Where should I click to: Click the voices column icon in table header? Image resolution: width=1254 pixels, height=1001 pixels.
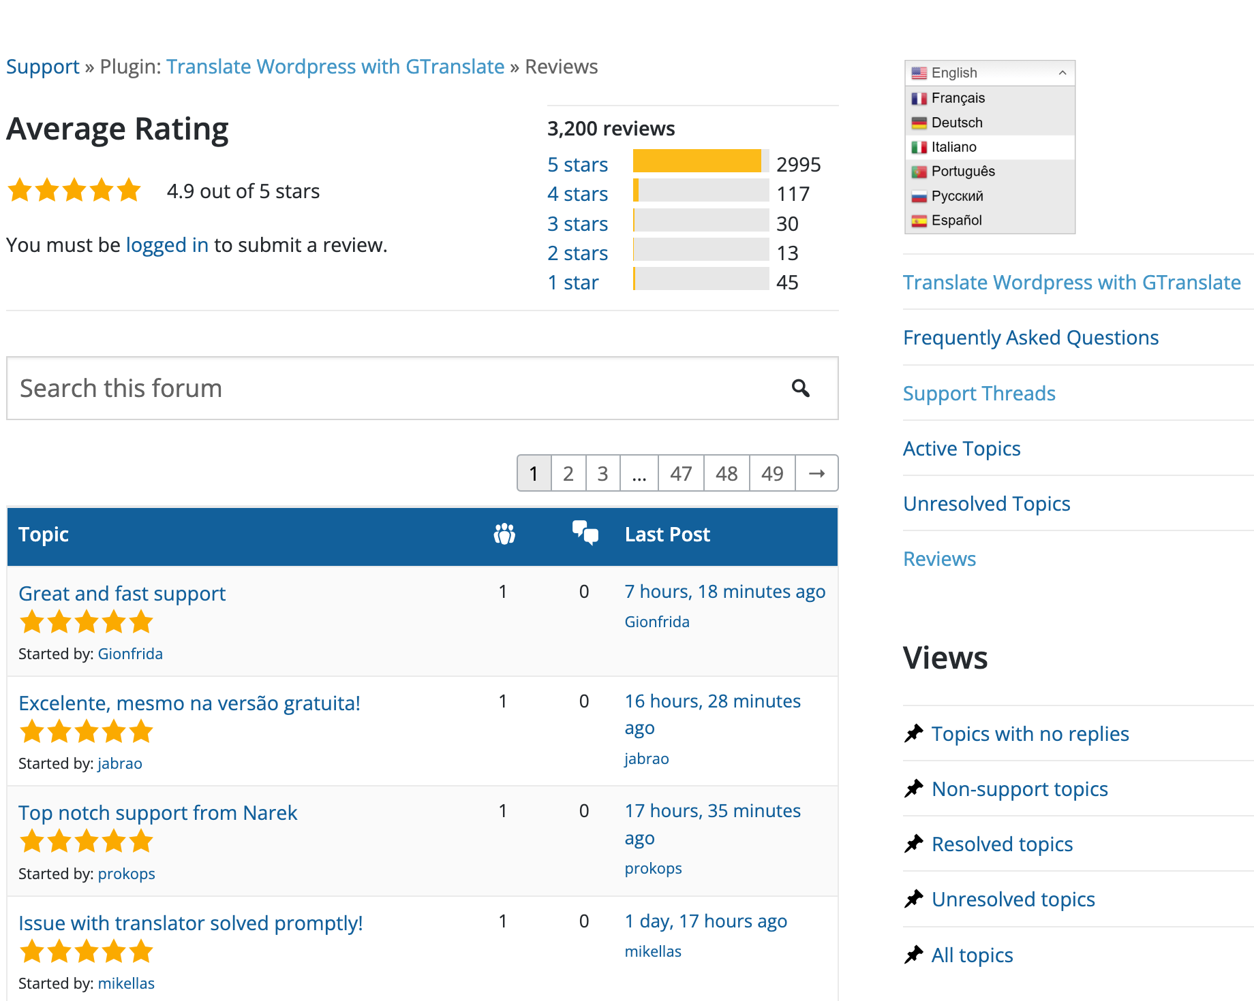click(504, 534)
